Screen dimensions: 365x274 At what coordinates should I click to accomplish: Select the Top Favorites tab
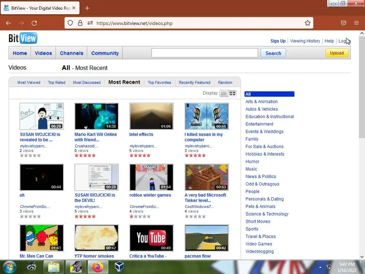click(x=159, y=82)
